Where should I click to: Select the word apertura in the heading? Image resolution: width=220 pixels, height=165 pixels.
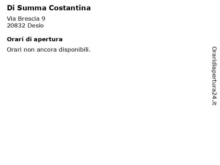[48, 40]
